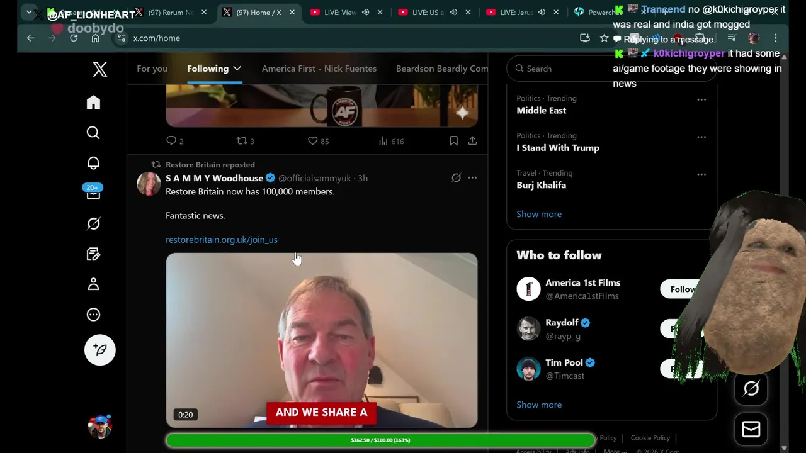The width and height of the screenshot is (806, 453).
Task: Select America First - Nick Fuentes tab
Action: coord(319,69)
